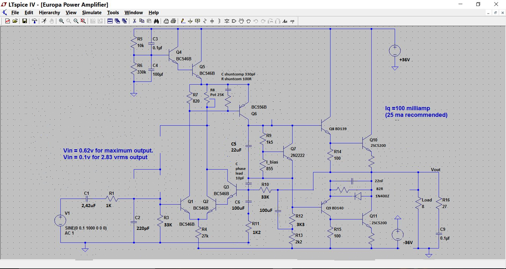The height and width of the screenshot is (269, 506).
Task: Open the Hierarchy menu
Action: (49, 13)
